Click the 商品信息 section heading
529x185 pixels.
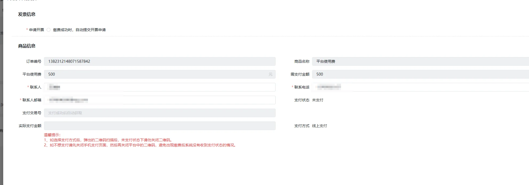[x=27, y=46]
